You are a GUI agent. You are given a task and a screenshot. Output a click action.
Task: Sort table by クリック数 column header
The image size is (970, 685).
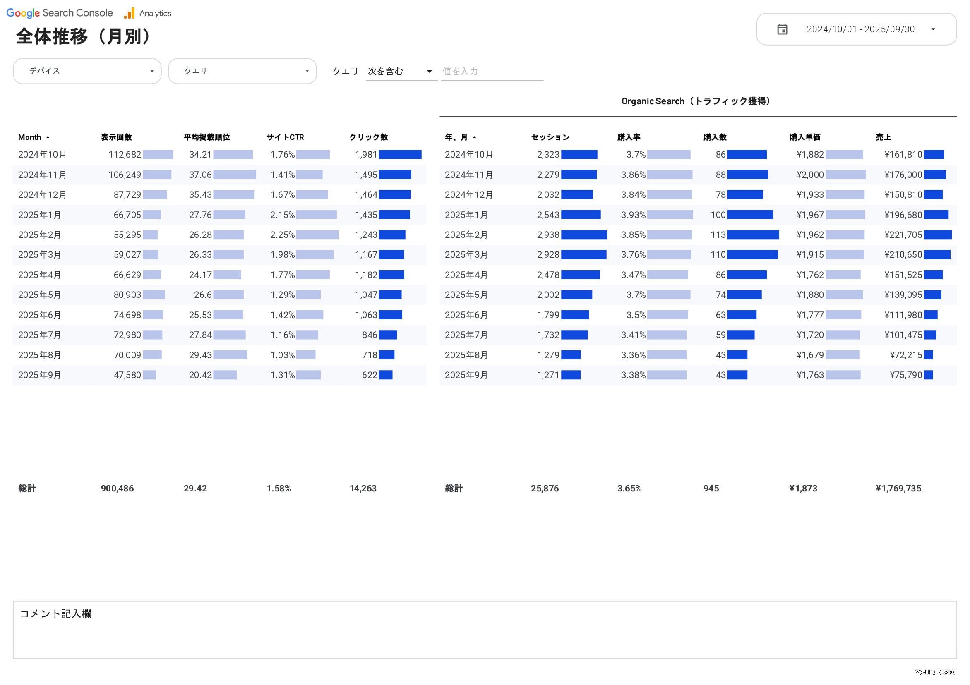click(368, 137)
